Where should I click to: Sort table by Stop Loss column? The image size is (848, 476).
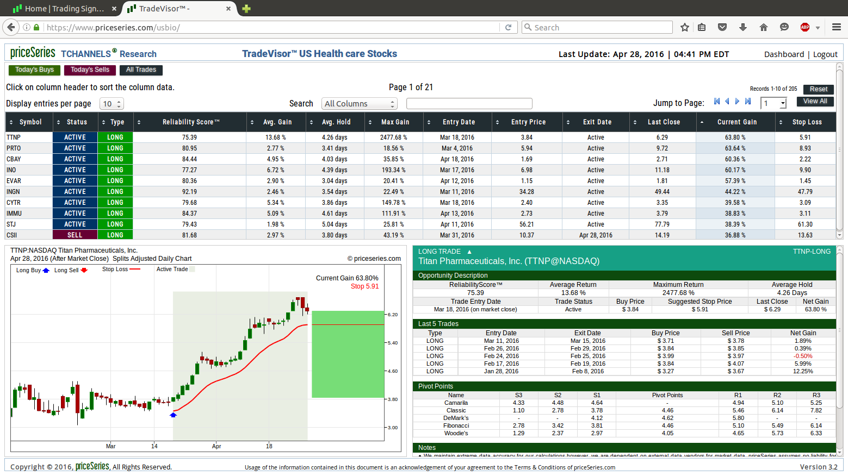tap(807, 122)
